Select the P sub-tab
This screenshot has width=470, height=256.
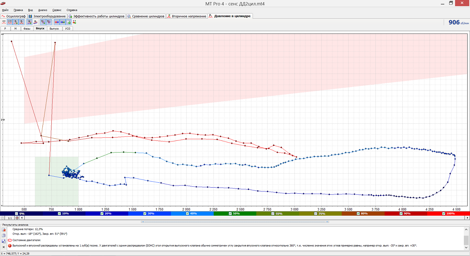pyautogui.click(x=5, y=28)
